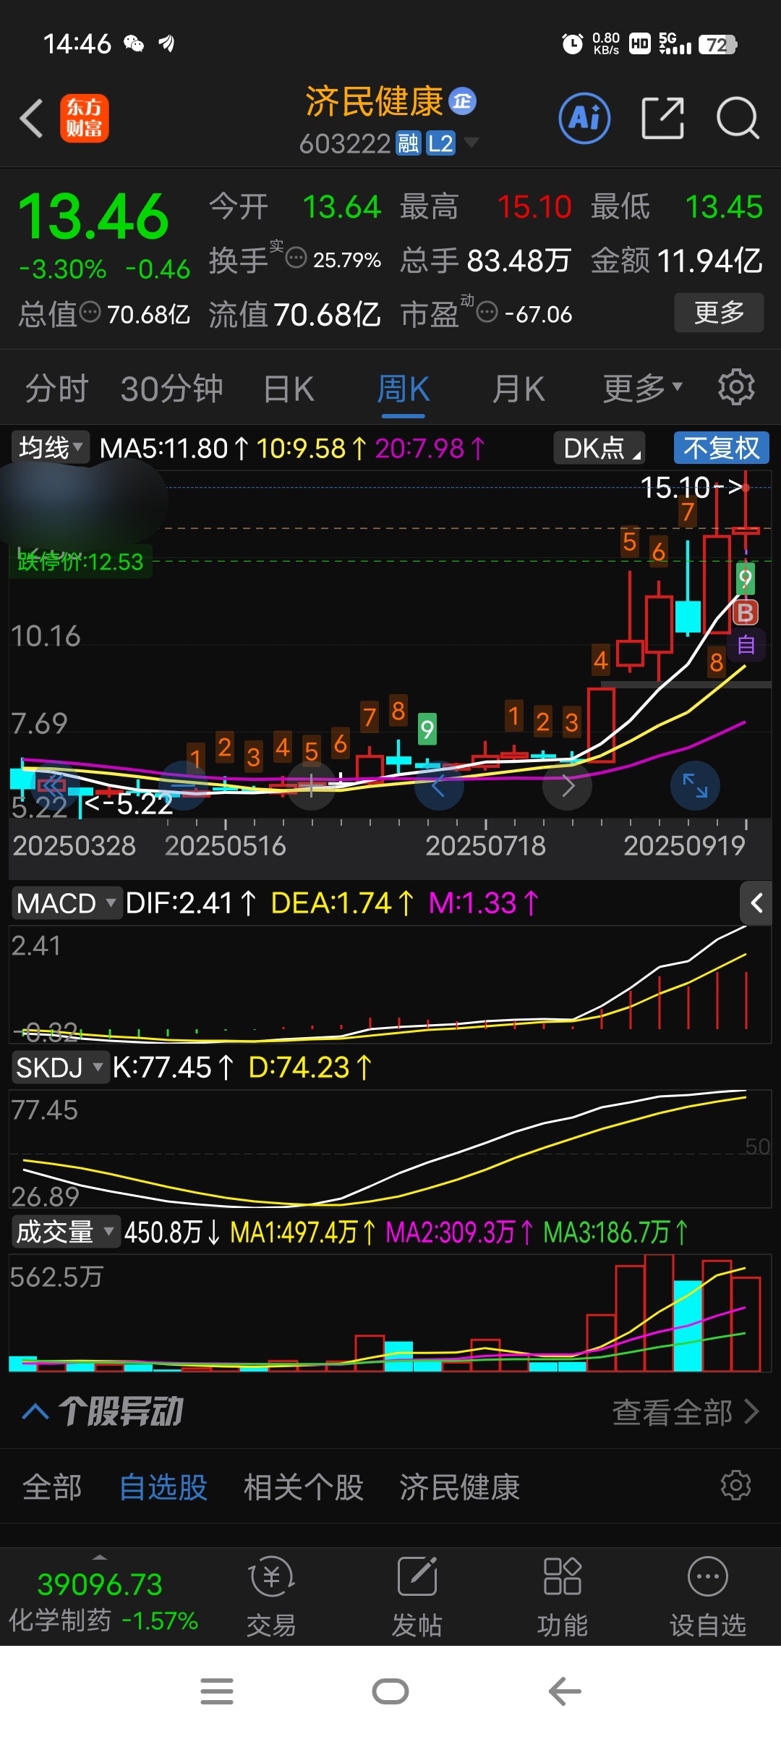Toggle the DK点 signal button
Viewport: 781px width, 1737px height.
tap(599, 448)
